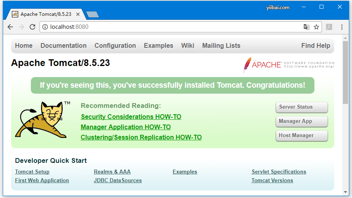
Task: Launch the Manager App button
Action: (x=301, y=121)
